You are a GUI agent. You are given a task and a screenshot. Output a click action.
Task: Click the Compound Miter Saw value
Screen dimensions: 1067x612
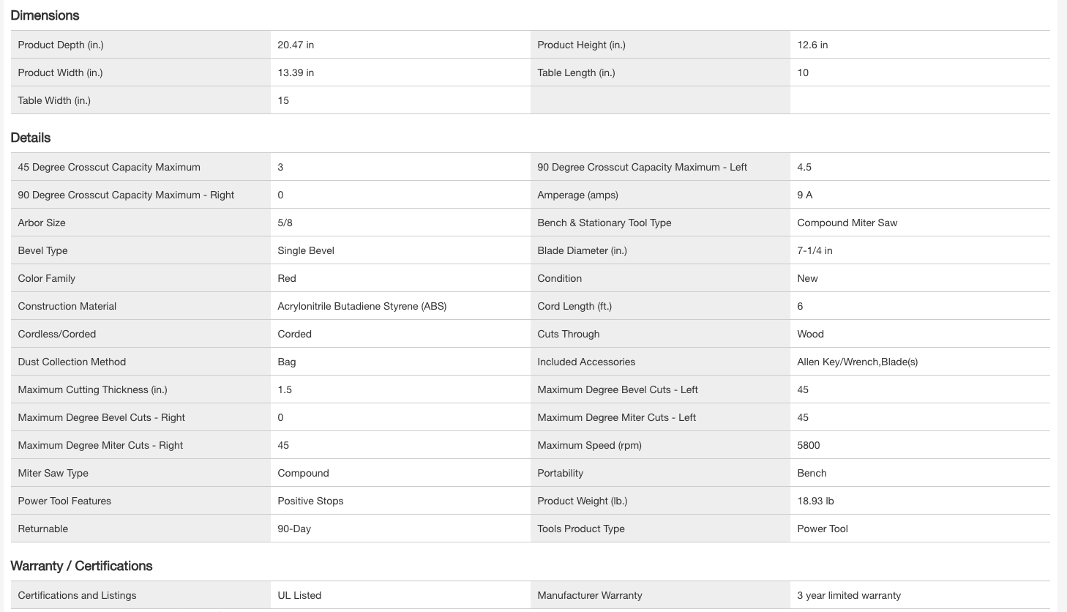pyautogui.click(x=847, y=223)
